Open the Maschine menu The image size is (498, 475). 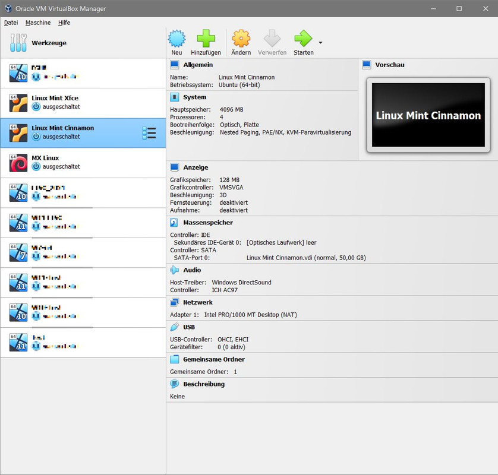(x=38, y=23)
